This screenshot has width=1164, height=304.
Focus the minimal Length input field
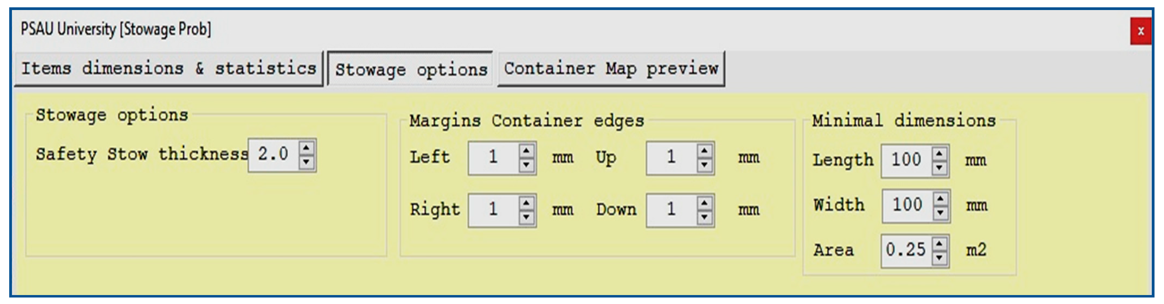coord(906,160)
